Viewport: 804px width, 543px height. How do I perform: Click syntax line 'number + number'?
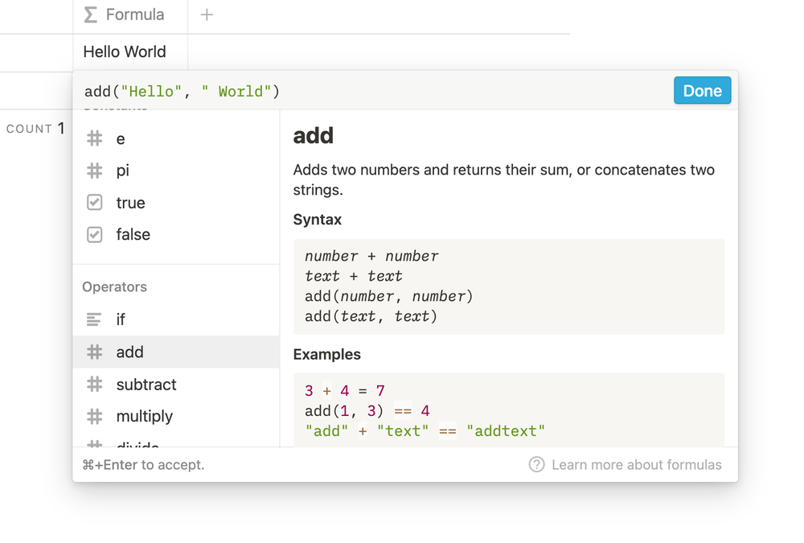[371, 256]
